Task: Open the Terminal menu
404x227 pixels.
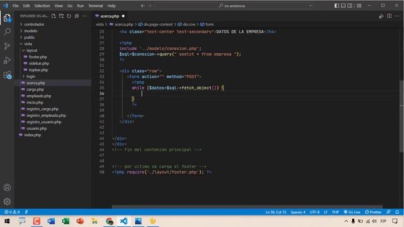Action: click(95, 6)
